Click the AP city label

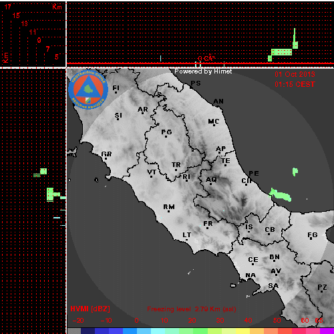tap(221, 149)
